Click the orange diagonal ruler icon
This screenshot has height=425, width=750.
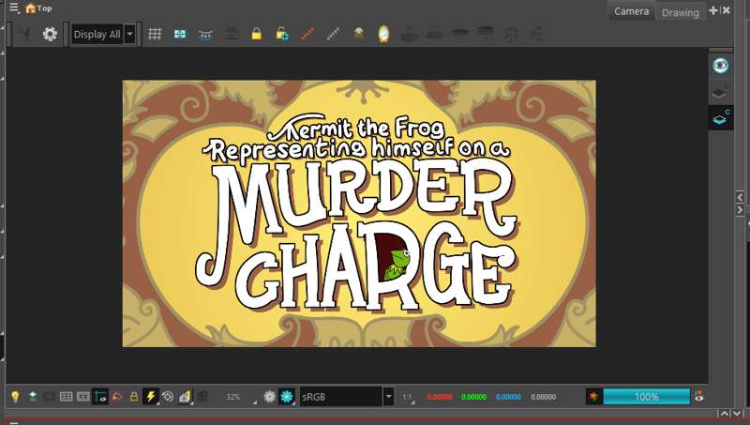coord(307,34)
